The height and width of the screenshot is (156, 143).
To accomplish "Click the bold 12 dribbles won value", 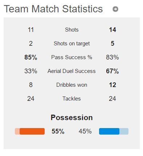I will click(113, 85).
